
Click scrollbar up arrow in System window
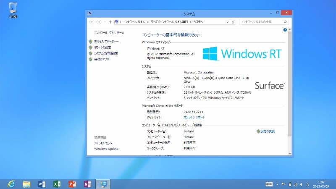coord(289,29)
